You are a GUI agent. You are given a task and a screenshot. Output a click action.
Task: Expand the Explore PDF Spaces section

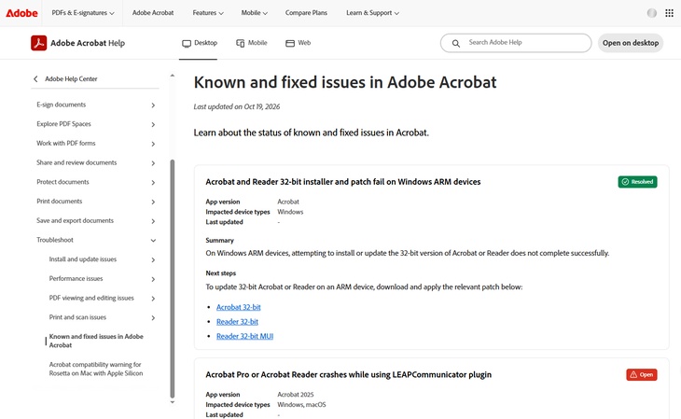153,124
